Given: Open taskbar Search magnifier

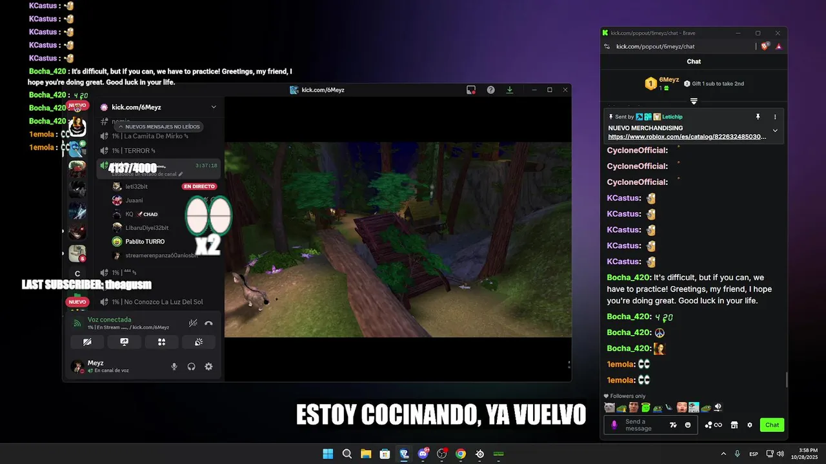Looking at the screenshot, I should coord(347,454).
